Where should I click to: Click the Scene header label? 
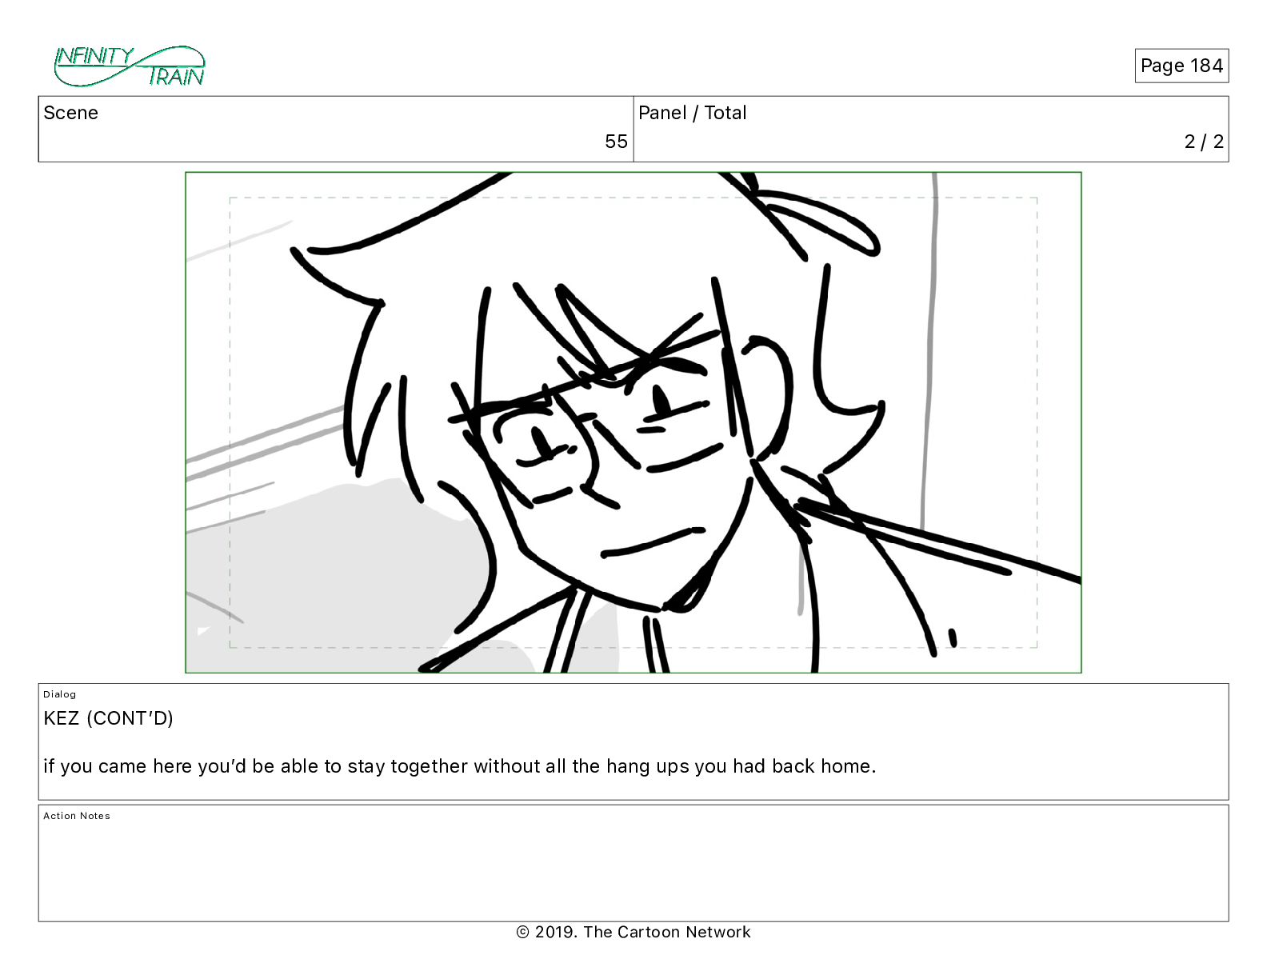(x=70, y=113)
